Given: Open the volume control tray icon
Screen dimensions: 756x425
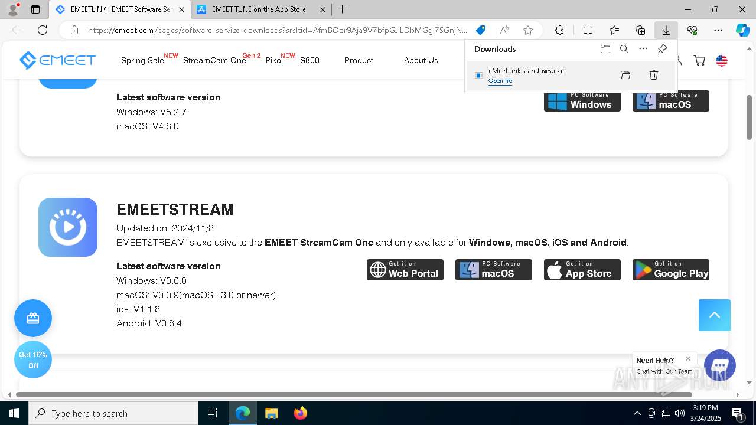Looking at the screenshot, I should pos(680,413).
